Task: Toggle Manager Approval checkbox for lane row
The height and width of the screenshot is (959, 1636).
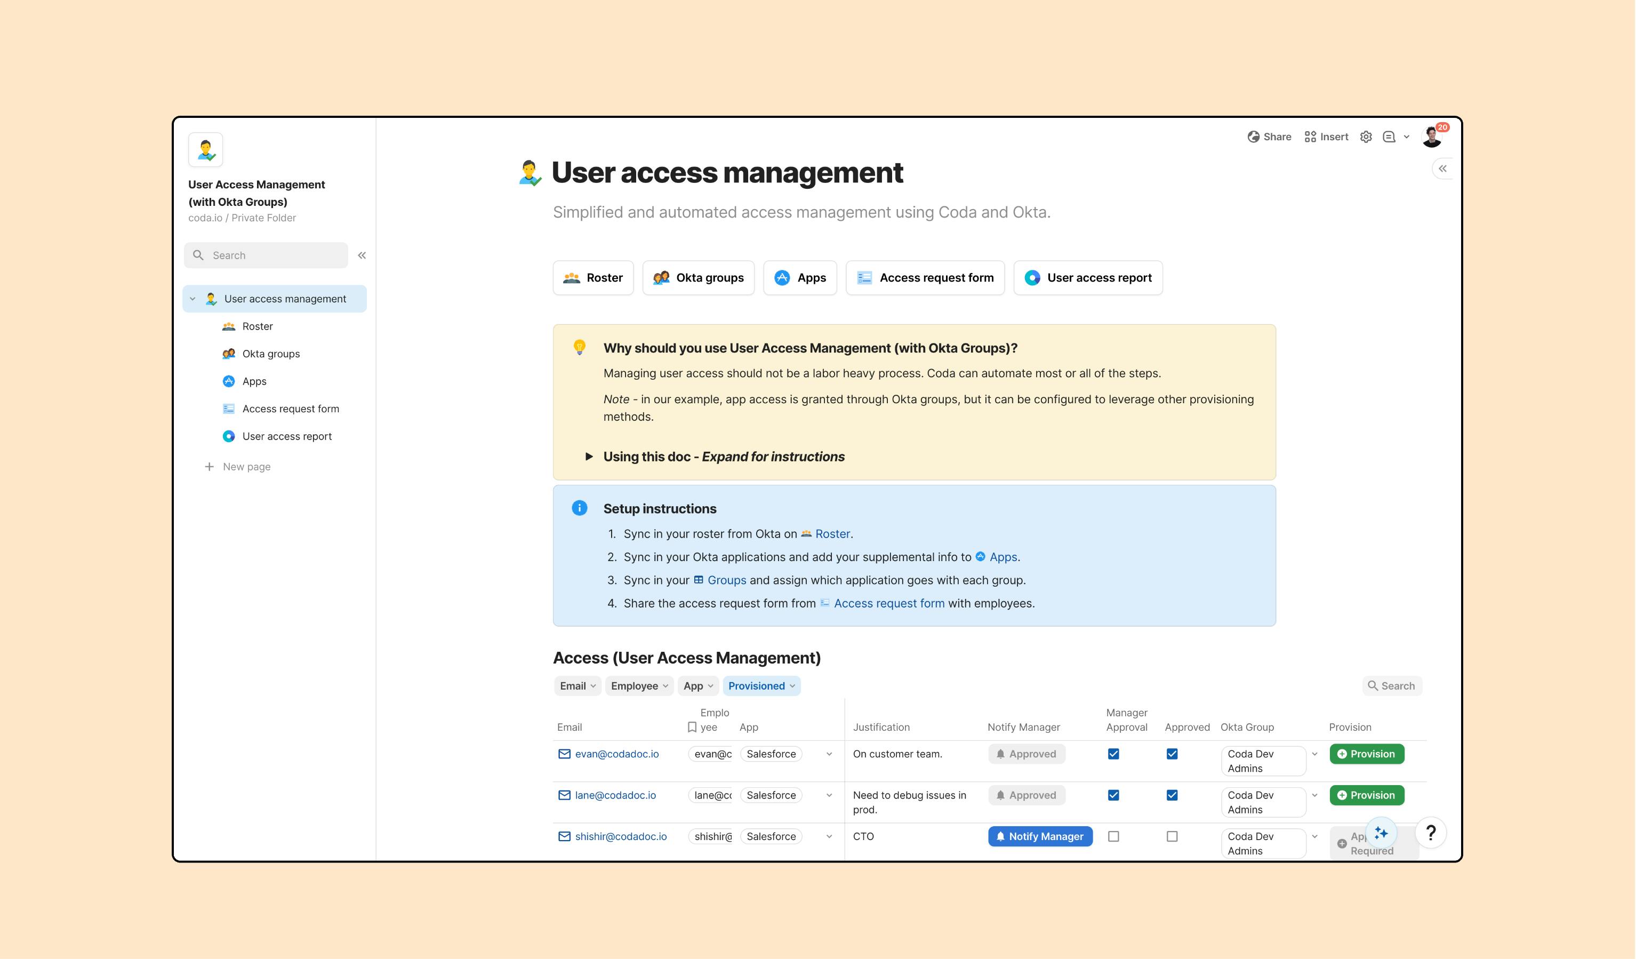Action: tap(1113, 795)
